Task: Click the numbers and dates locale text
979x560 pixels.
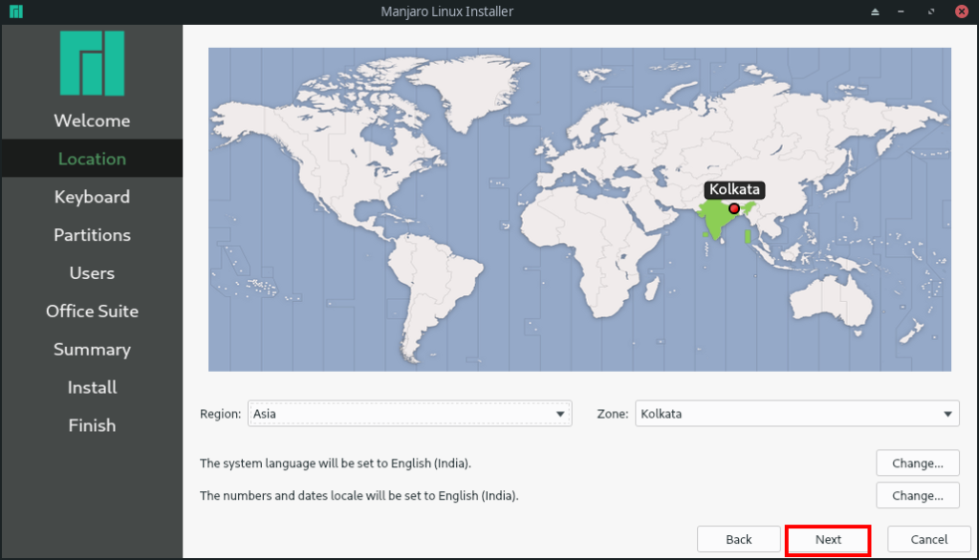Action: tap(359, 496)
